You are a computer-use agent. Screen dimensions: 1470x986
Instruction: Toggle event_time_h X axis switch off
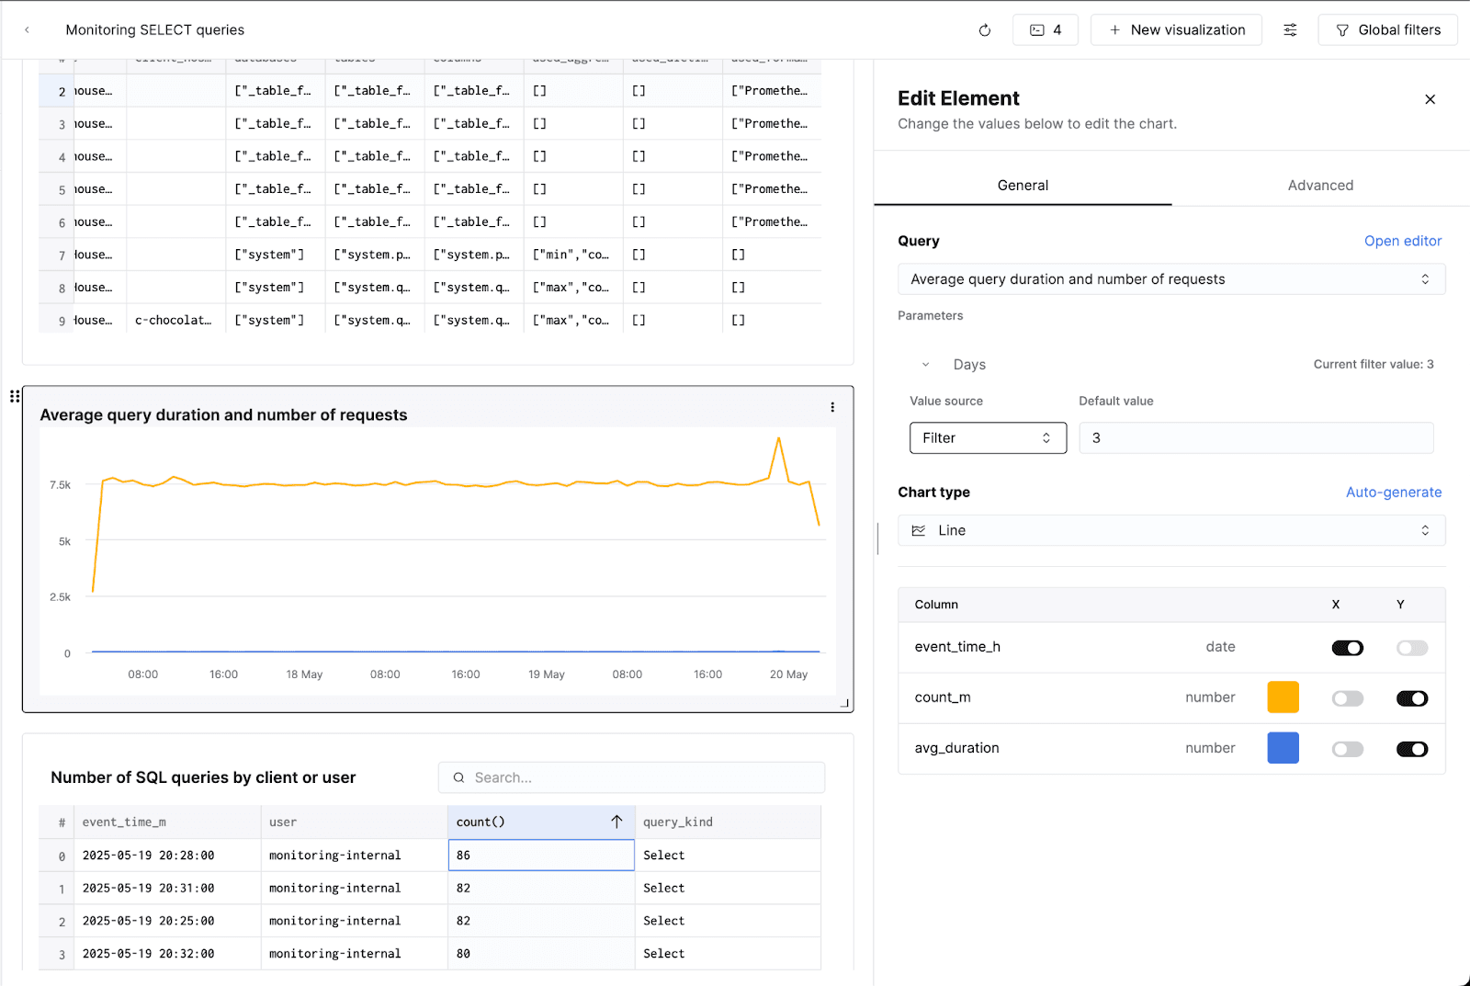(x=1347, y=648)
